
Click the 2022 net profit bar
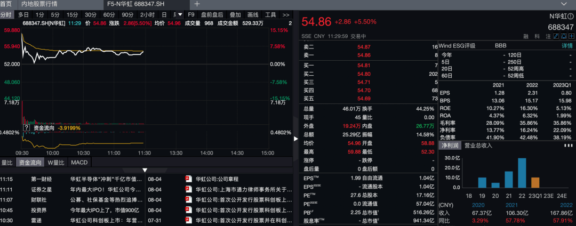tap(522, 173)
